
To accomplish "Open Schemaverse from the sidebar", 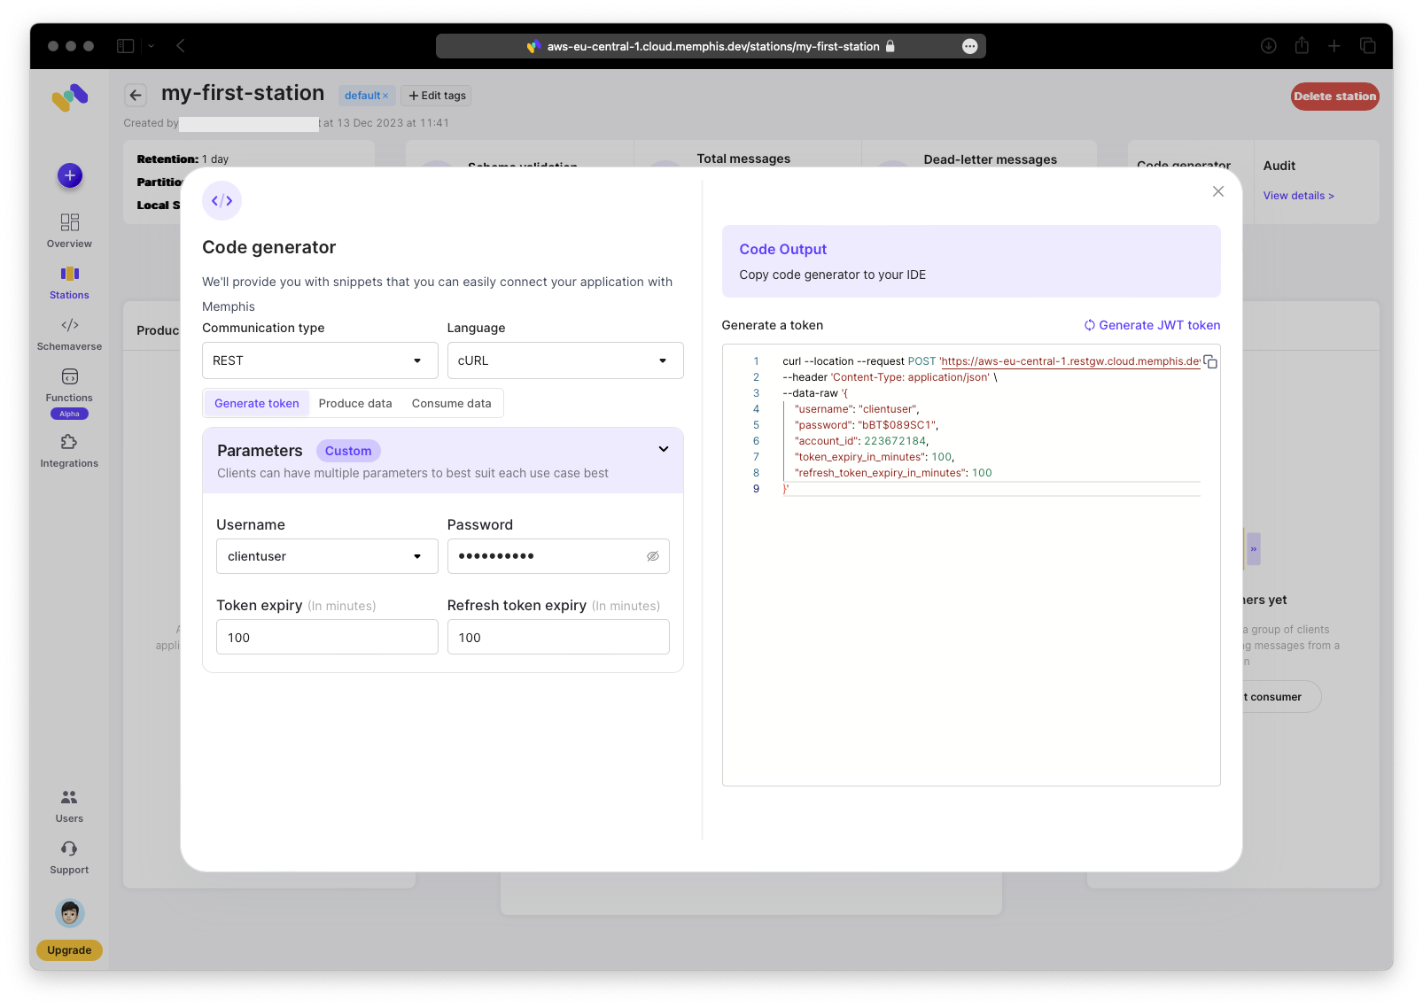I will click(x=69, y=334).
